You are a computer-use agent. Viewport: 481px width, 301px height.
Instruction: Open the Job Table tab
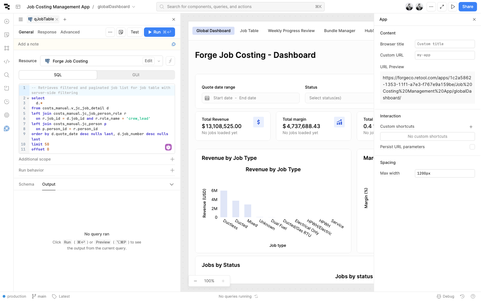tap(249, 31)
